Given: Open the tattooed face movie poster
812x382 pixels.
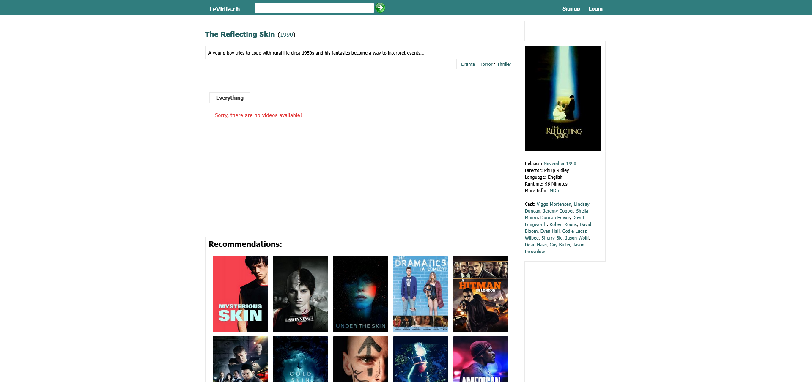Looking at the screenshot, I should (x=361, y=359).
